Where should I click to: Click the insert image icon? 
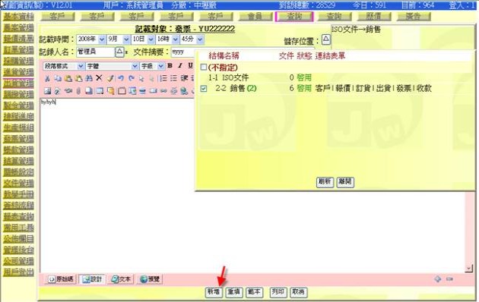pyautogui.click(x=47, y=91)
